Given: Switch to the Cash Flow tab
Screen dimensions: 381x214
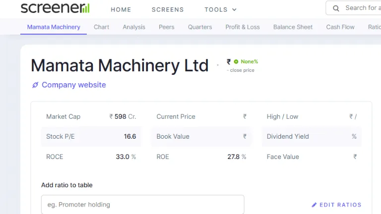Looking at the screenshot, I should tap(340, 27).
